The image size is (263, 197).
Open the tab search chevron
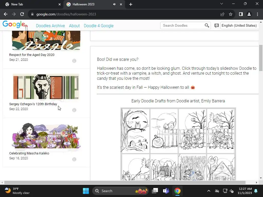(x=222, y=4)
